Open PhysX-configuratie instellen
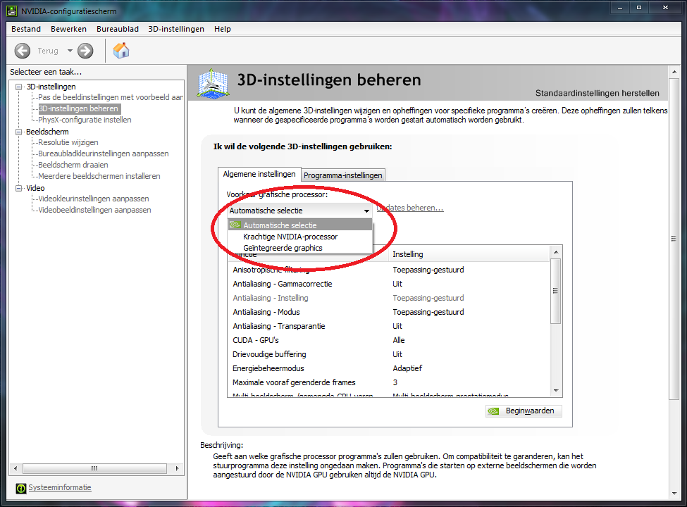687x507 pixels. pos(85,120)
